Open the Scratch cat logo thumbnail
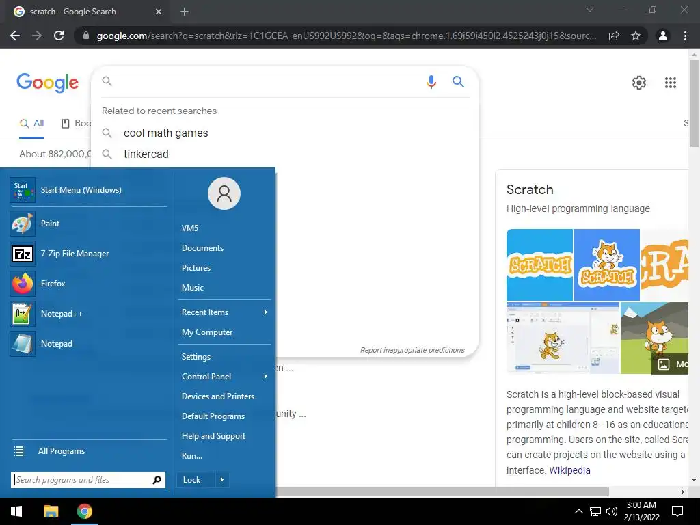The image size is (700, 525). [607, 265]
